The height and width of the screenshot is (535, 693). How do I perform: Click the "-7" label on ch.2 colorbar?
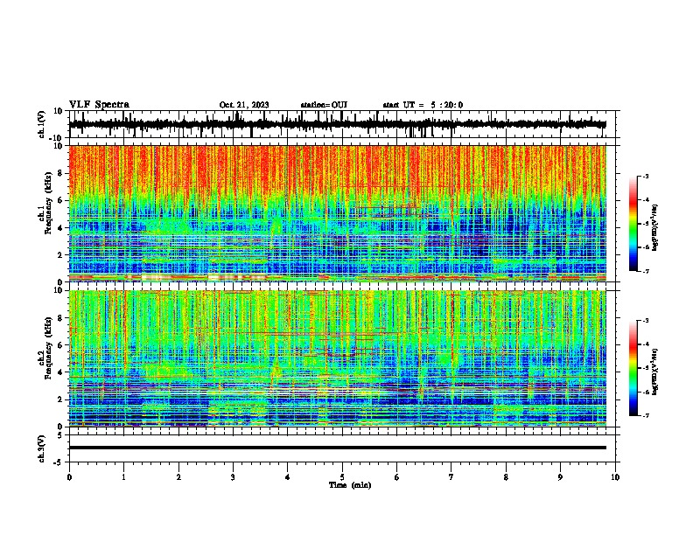(x=645, y=415)
